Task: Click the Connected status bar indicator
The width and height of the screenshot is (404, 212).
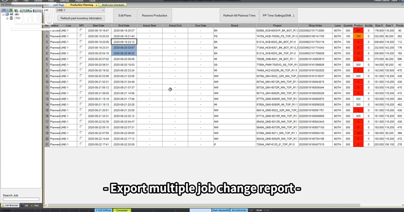Action: tap(122, 210)
